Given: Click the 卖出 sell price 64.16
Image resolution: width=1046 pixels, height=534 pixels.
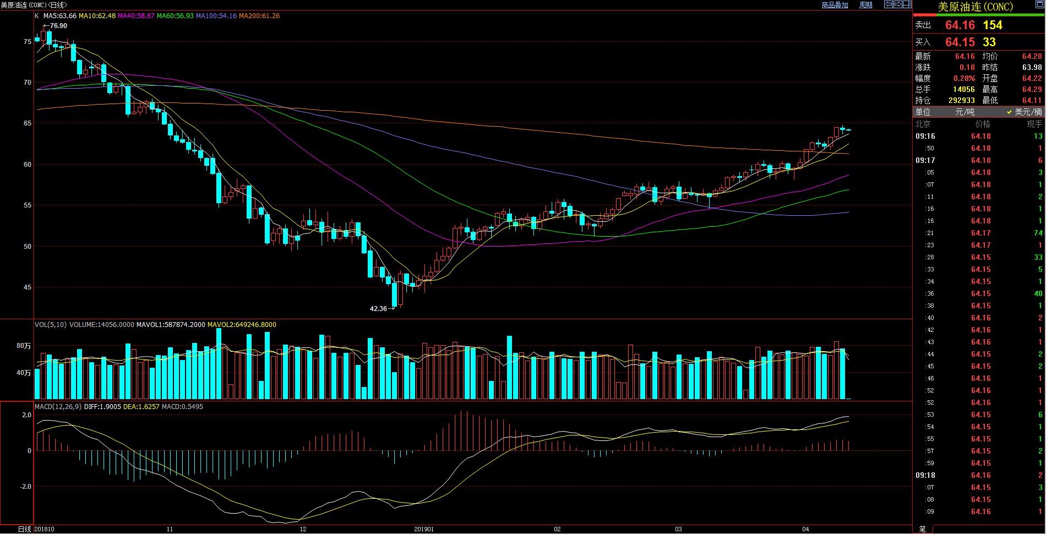Looking at the screenshot, I should click(x=960, y=25).
